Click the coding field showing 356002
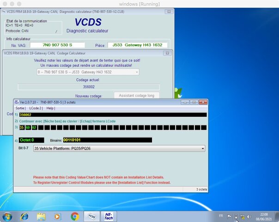This screenshot has width=279, height=222. (x=113, y=115)
